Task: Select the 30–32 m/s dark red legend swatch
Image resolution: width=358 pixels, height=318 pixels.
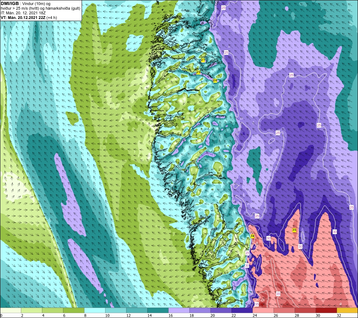Action: click(326, 310)
